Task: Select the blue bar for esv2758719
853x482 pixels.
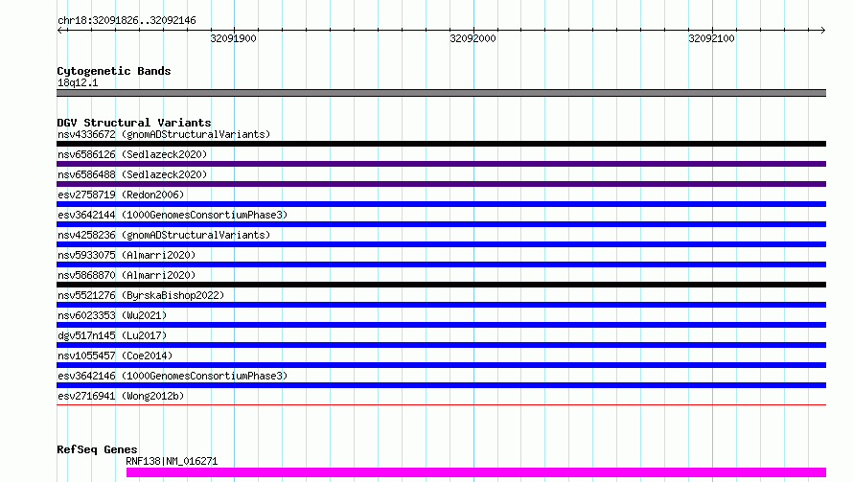Action: (441, 204)
